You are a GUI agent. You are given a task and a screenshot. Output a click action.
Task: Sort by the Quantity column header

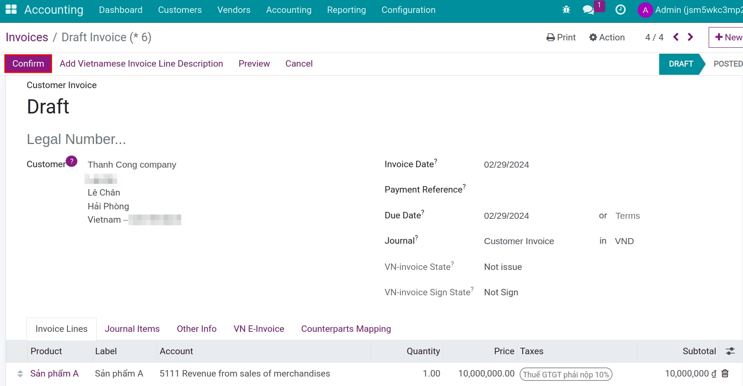[423, 351]
